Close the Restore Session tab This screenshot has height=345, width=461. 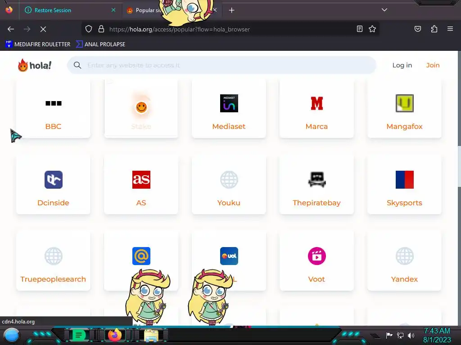pos(113,10)
